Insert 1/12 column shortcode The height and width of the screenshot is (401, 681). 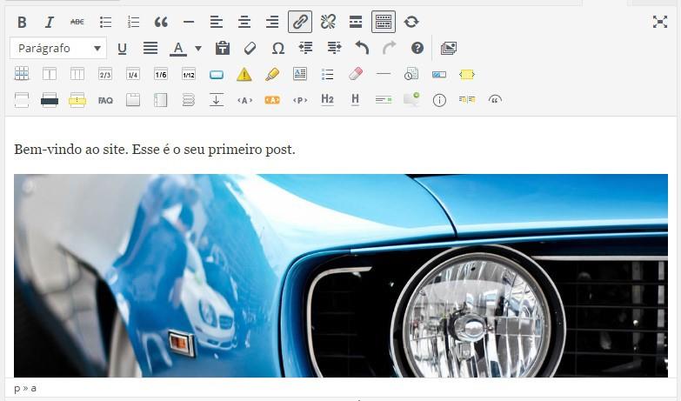[x=189, y=74]
